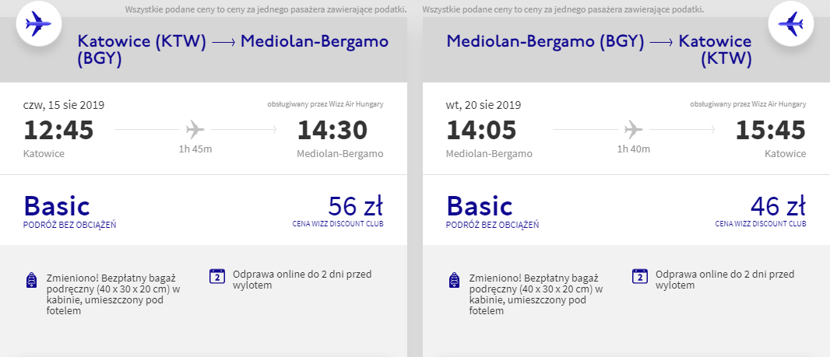Choose the 46 zł return price

click(x=778, y=206)
